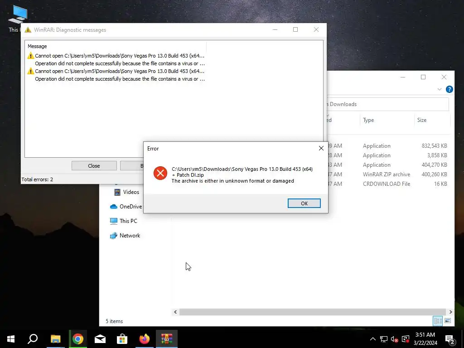Screen dimensions: 464x348
Task: Confirm the Error dialog with OK
Action: tap(304, 203)
